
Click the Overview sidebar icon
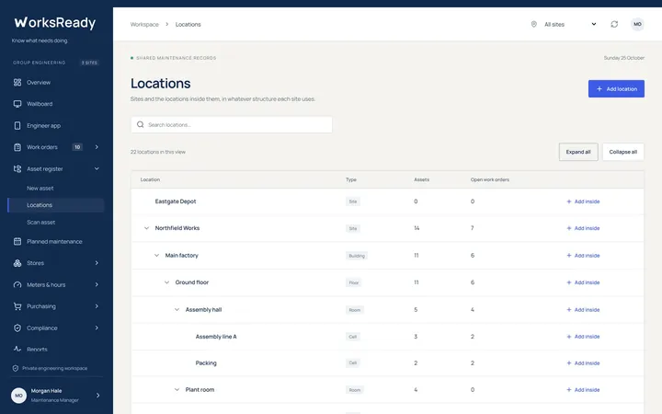pyautogui.click(x=17, y=83)
